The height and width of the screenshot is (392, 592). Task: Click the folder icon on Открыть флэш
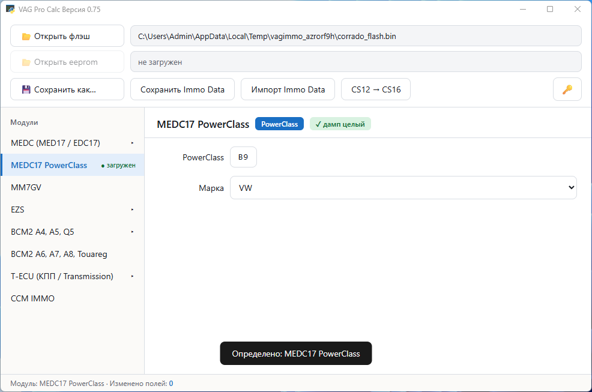coord(26,37)
